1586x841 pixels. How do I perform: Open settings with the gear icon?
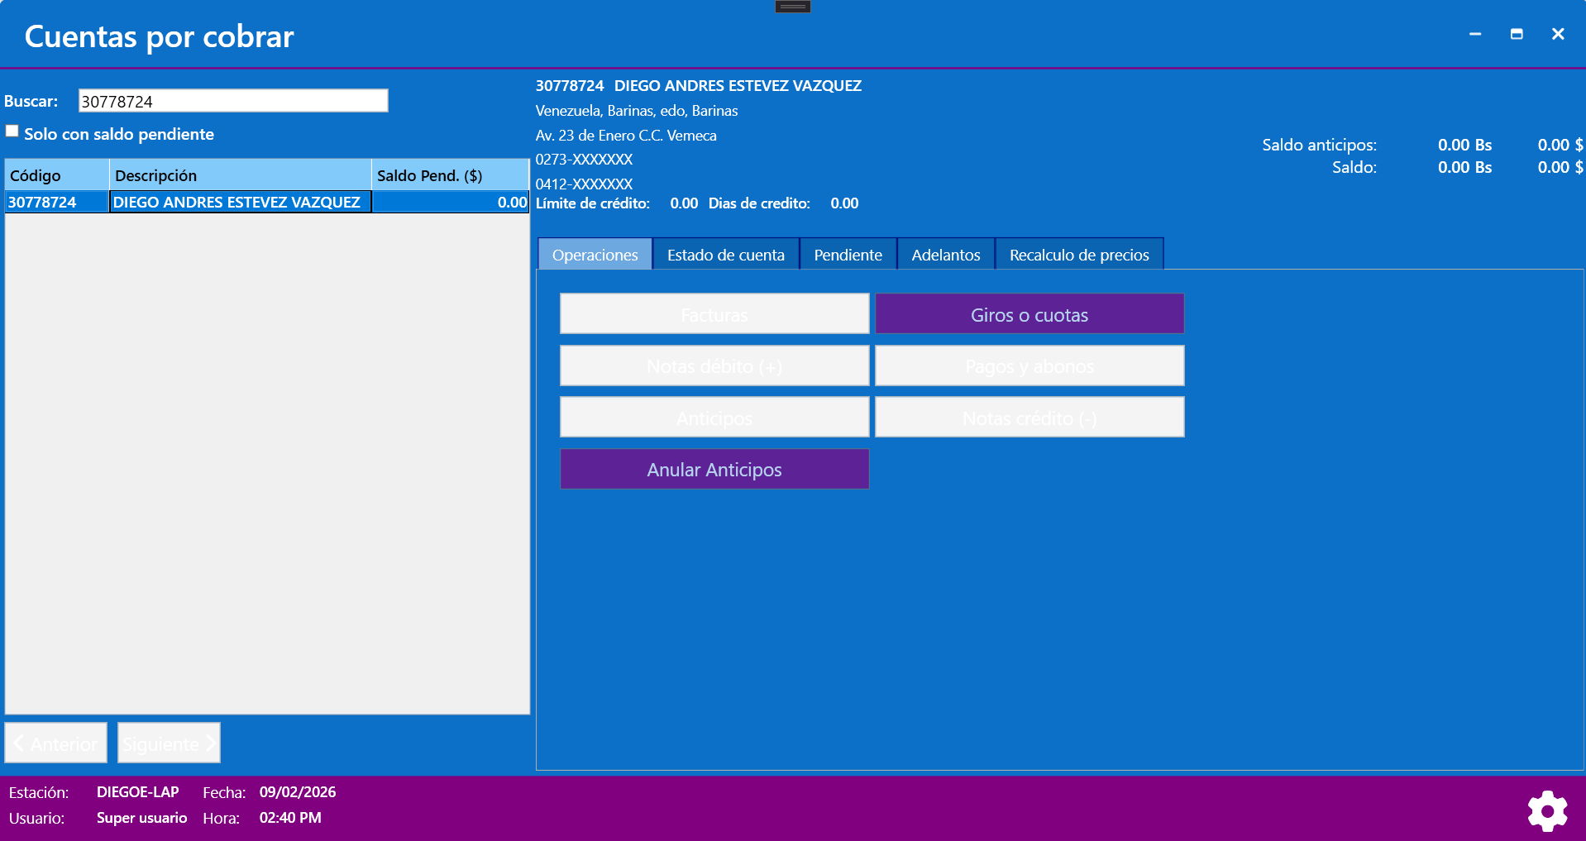point(1547,811)
